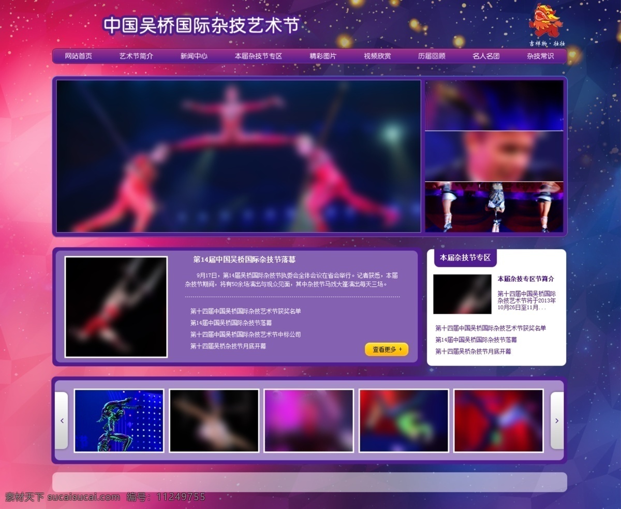The height and width of the screenshot is (509, 621).
Task: Open 杂技常识 menu item
Action: pyautogui.click(x=540, y=56)
